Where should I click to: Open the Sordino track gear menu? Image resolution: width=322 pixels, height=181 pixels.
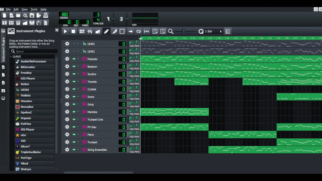point(67,74)
